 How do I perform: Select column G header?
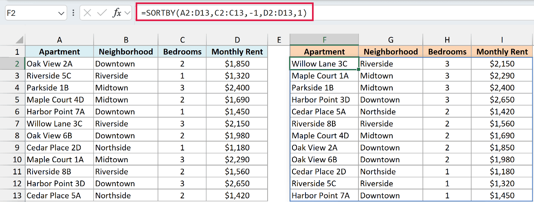(391, 40)
